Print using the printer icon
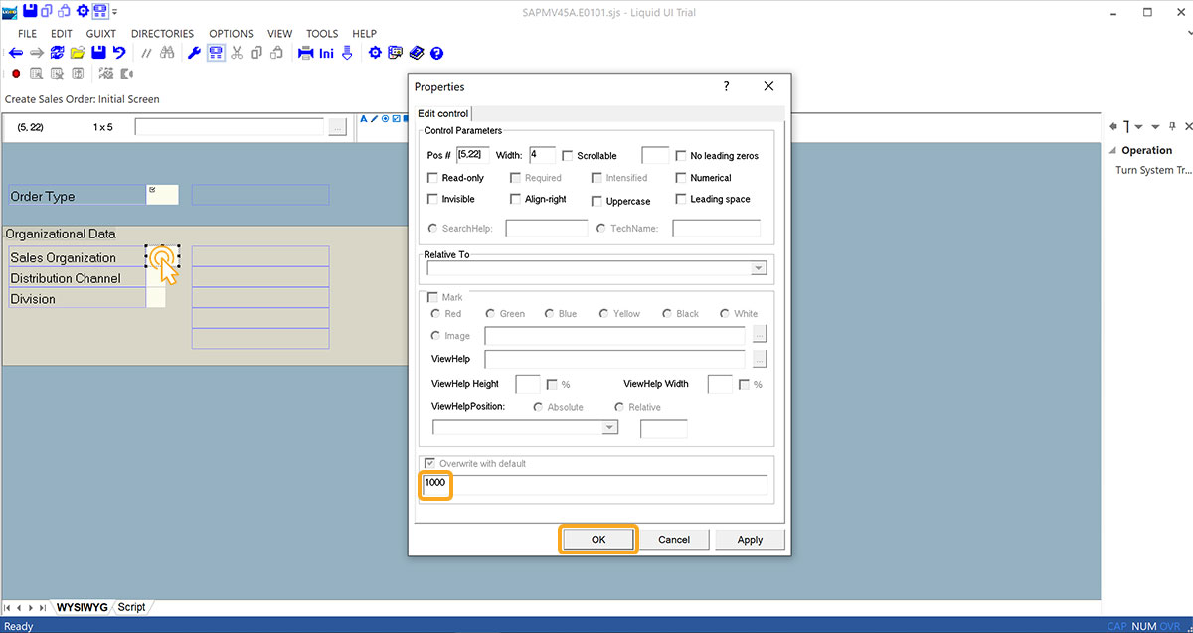1193x633 pixels. [x=306, y=54]
